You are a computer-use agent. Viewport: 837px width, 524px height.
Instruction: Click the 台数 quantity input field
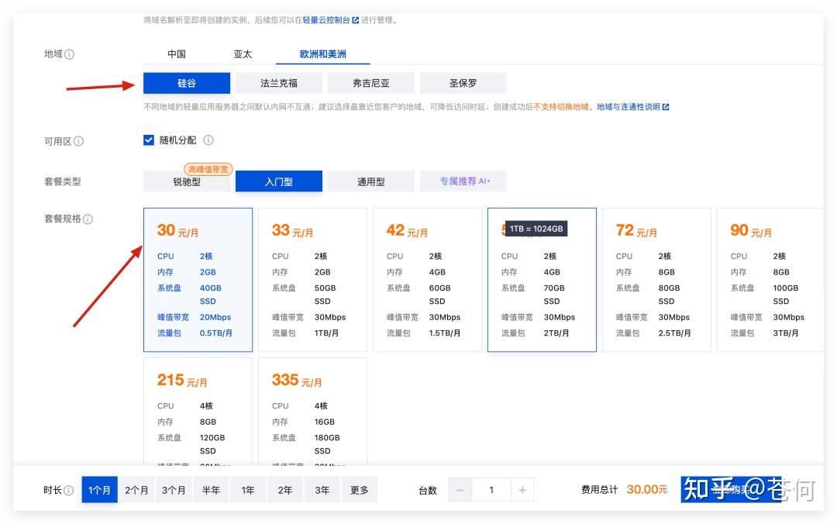[x=491, y=490]
